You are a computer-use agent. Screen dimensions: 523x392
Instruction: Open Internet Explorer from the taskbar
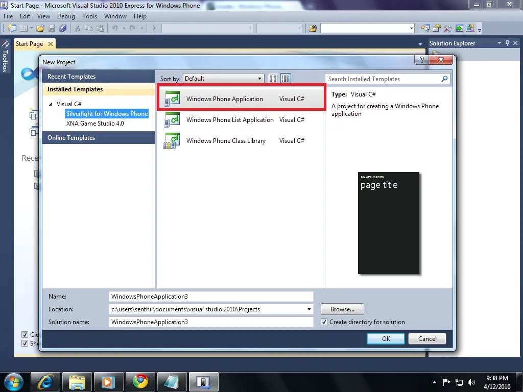45,382
